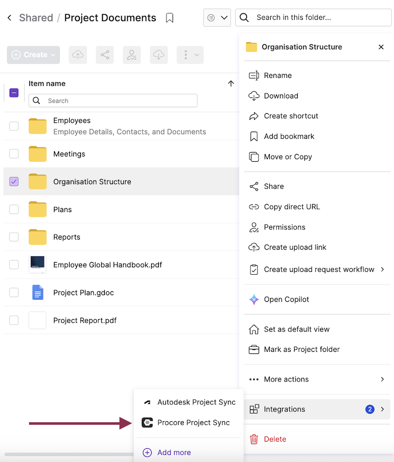The height and width of the screenshot is (462, 394).
Task: Open the view options dropdown near search
Action: coord(217,18)
